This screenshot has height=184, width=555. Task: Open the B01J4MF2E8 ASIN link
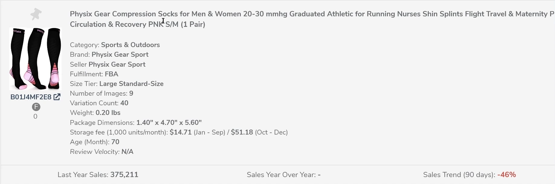tap(31, 97)
